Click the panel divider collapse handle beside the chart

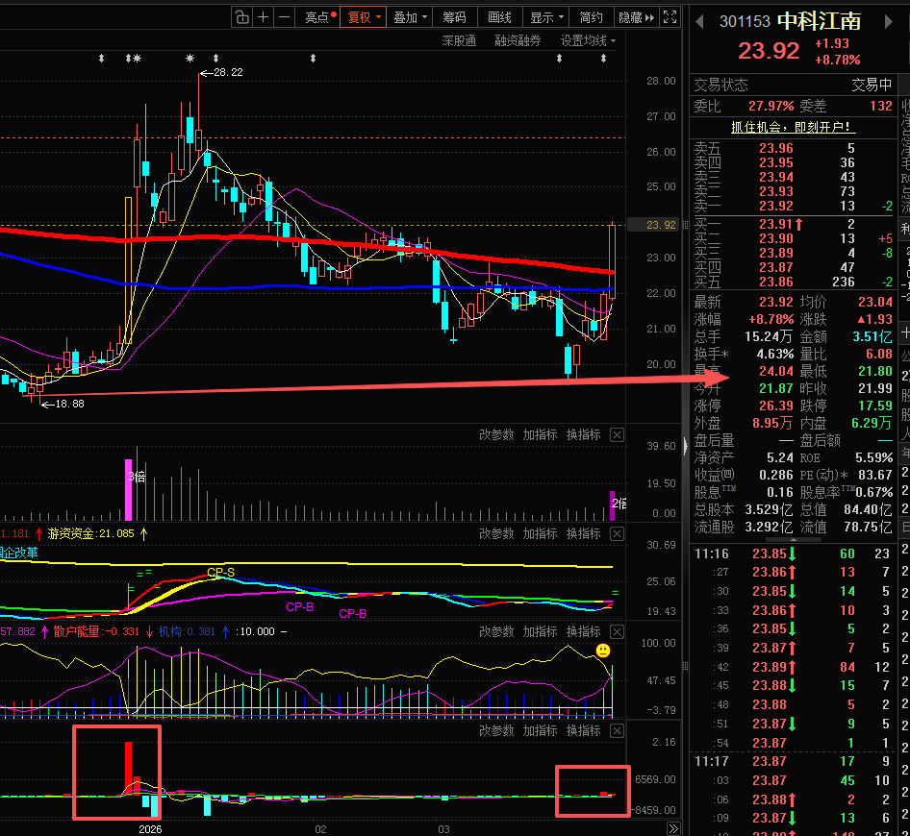pyautogui.click(x=685, y=445)
